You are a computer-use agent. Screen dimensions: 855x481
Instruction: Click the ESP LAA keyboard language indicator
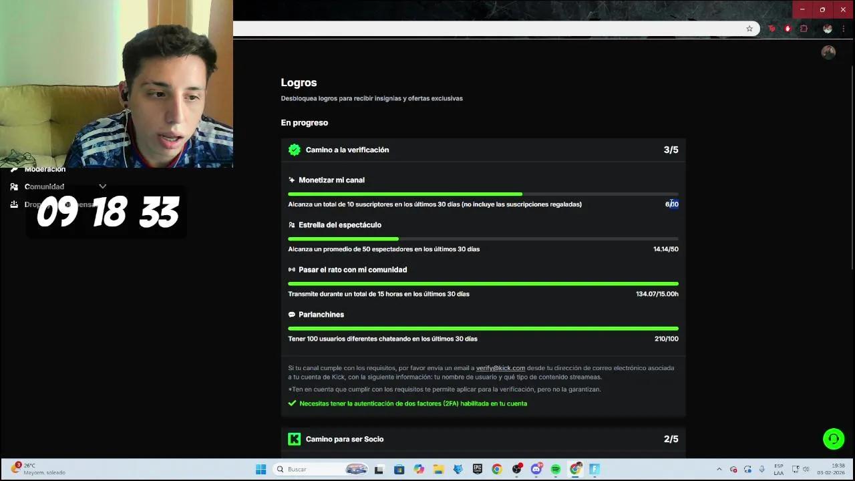pos(779,469)
